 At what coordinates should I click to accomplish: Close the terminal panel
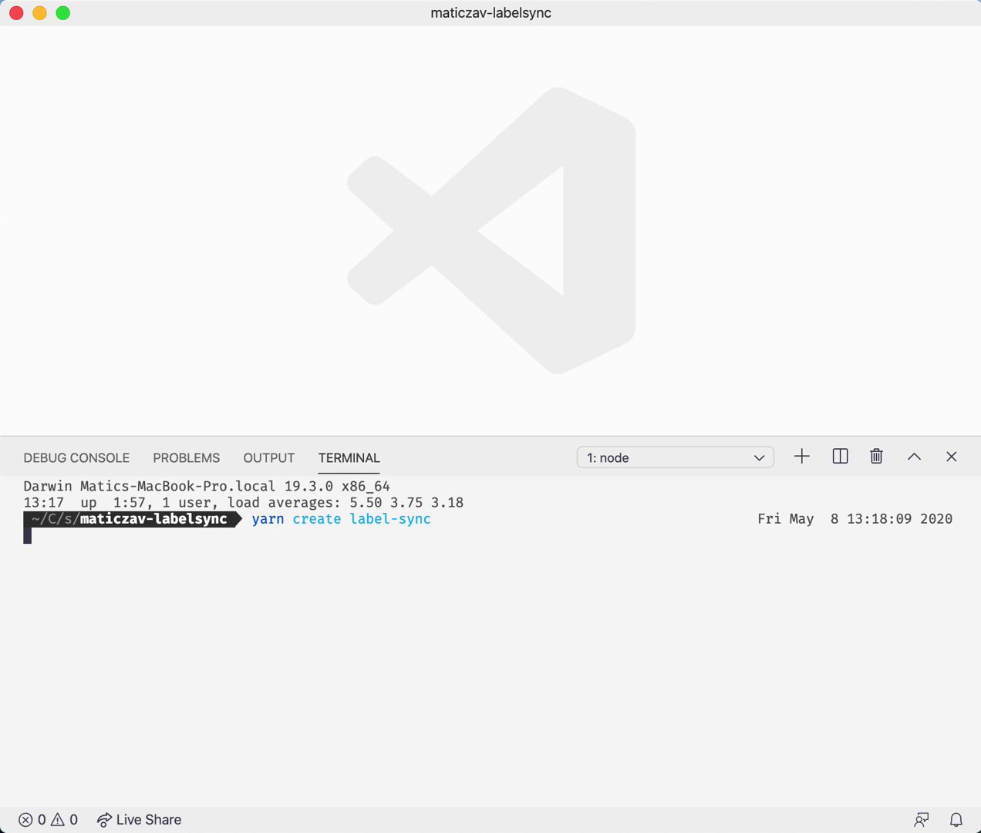point(952,457)
